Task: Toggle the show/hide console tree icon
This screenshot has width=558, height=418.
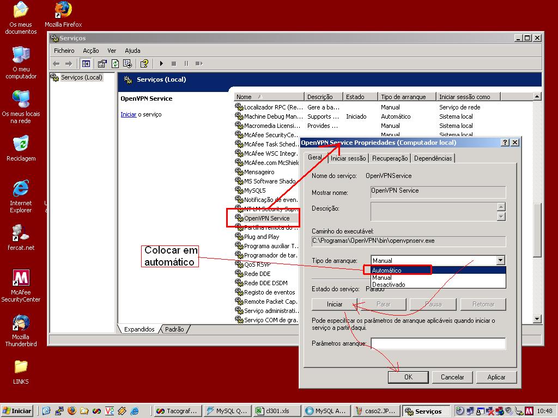Action: click(x=86, y=64)
